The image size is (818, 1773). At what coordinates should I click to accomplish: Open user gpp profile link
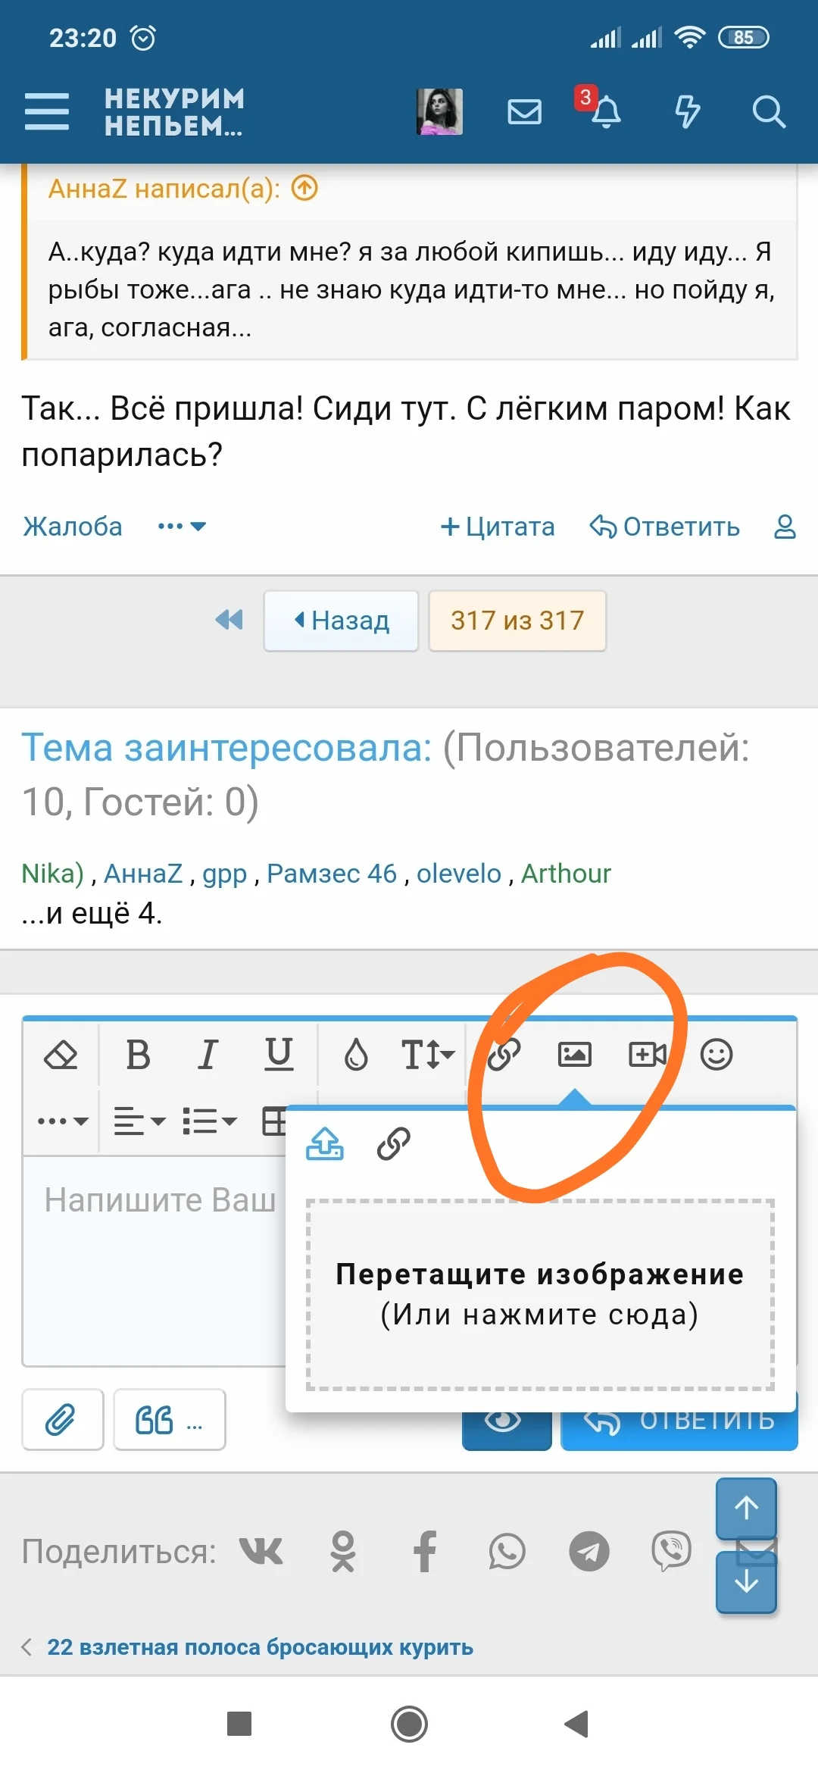pos(224,874)
